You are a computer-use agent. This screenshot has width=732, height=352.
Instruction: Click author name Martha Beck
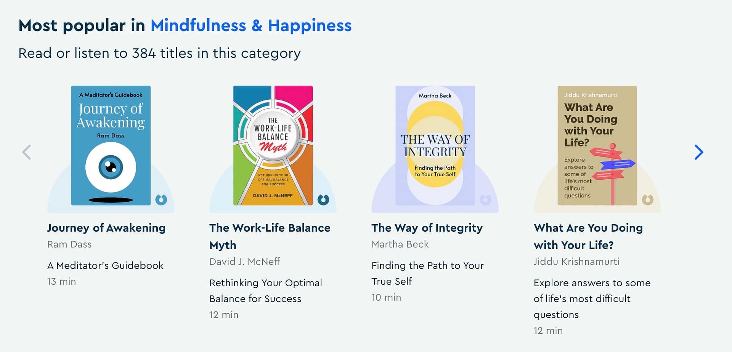point(400,244)
